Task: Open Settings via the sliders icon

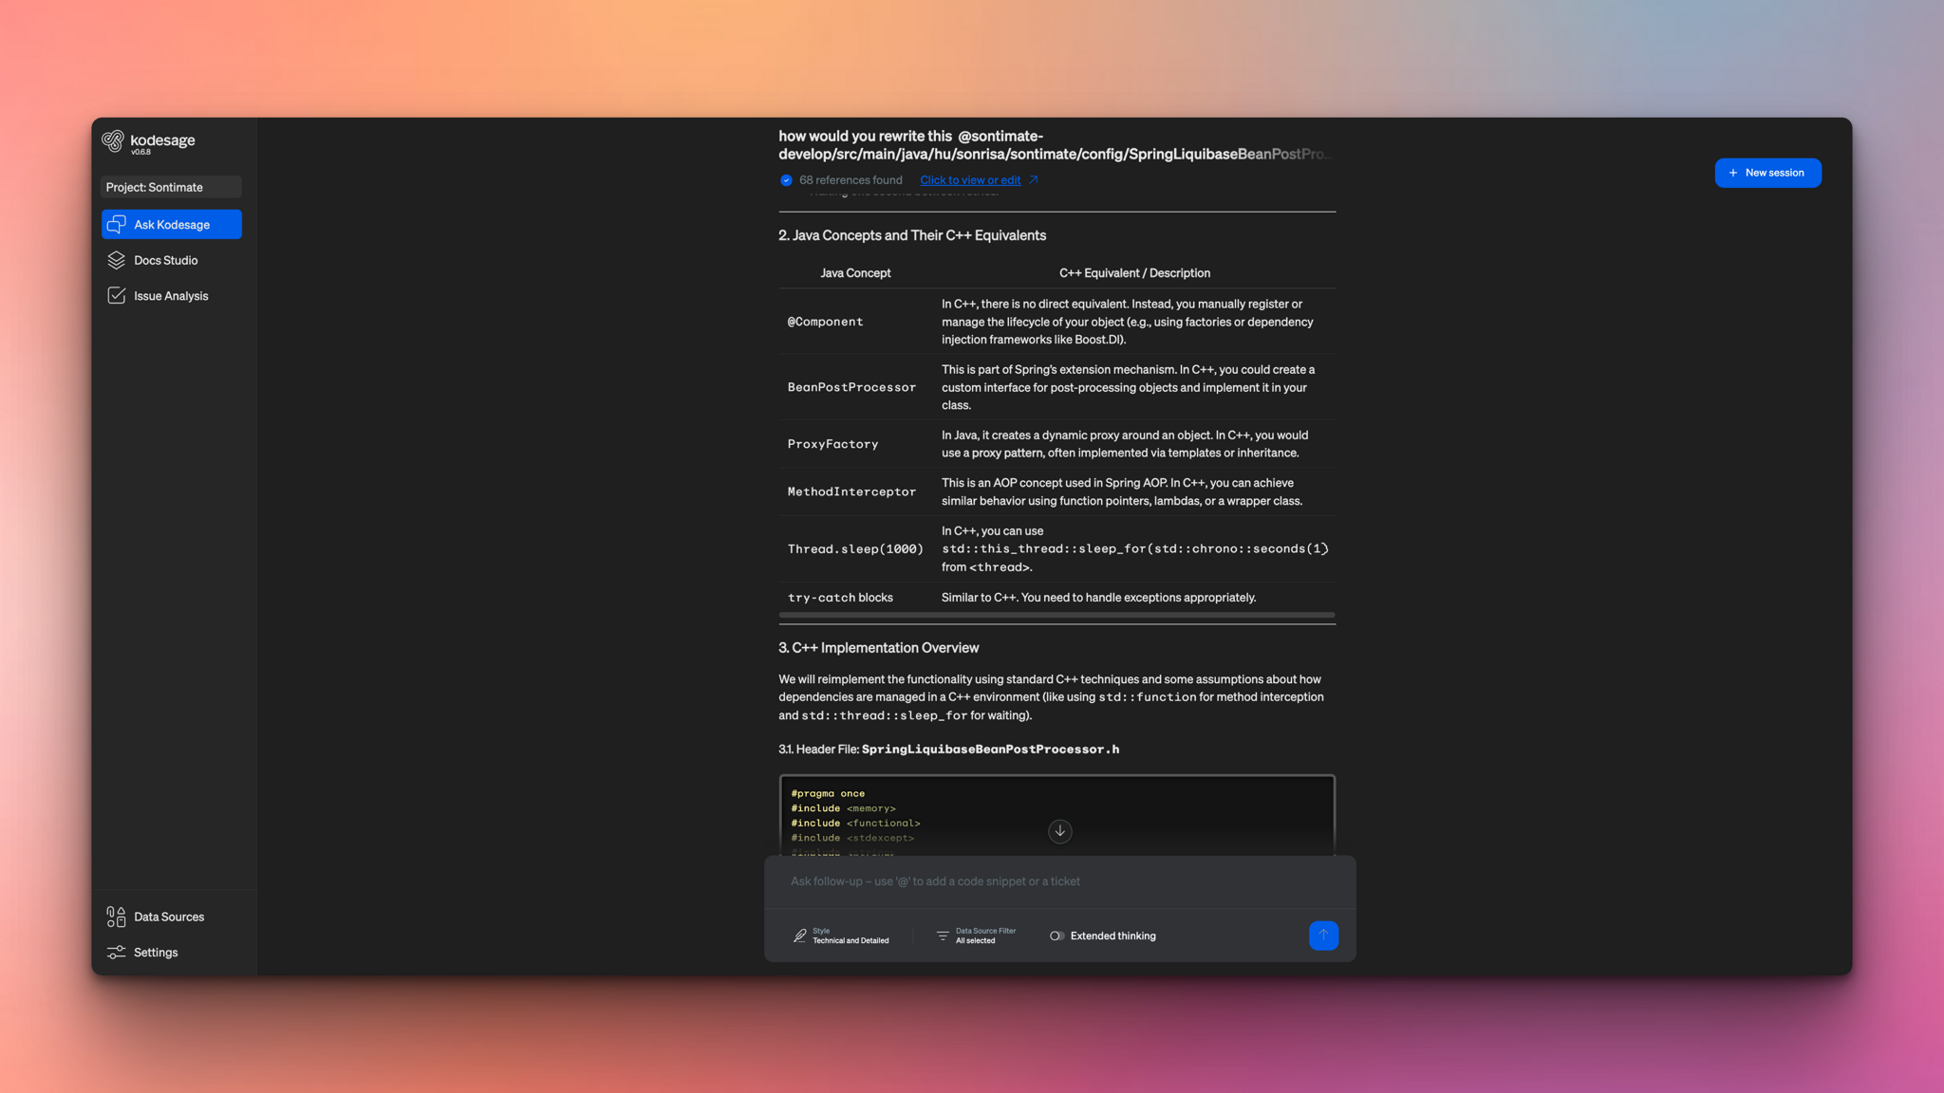Action: point(115,952)
